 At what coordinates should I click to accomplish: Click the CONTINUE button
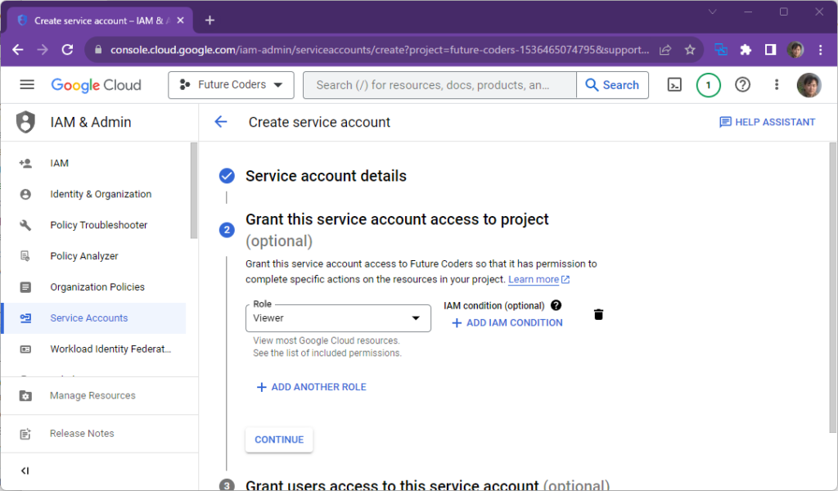point(279,439)
